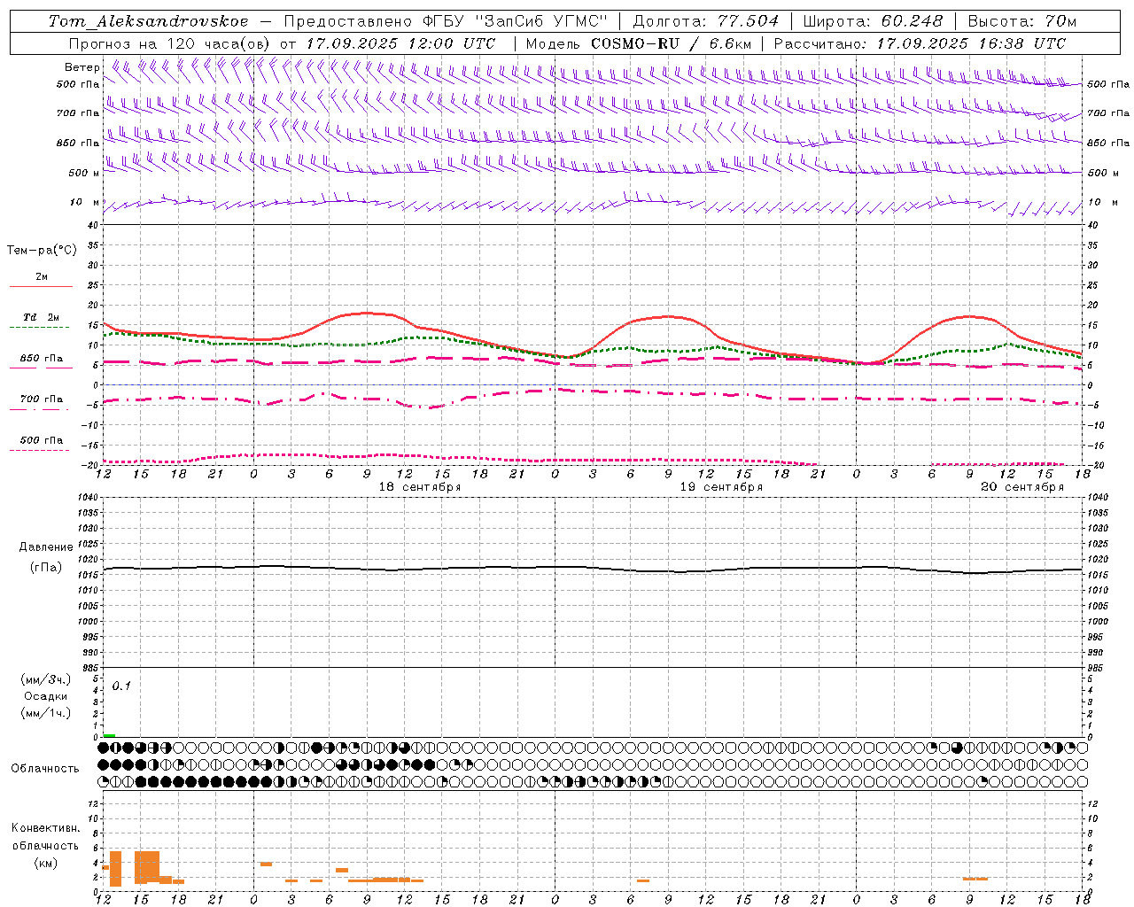Click the Td 2м dew point legend entry
Screen dimensions: 1134x907
[41, 318]
